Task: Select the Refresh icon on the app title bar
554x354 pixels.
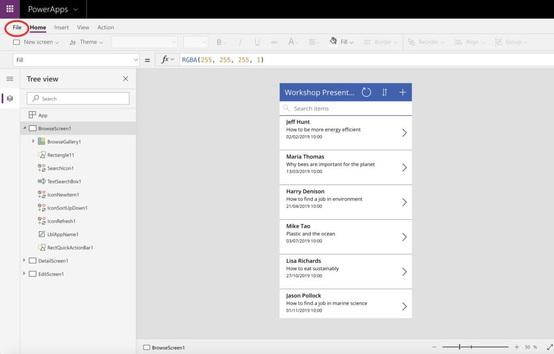Action: [366, 92]
